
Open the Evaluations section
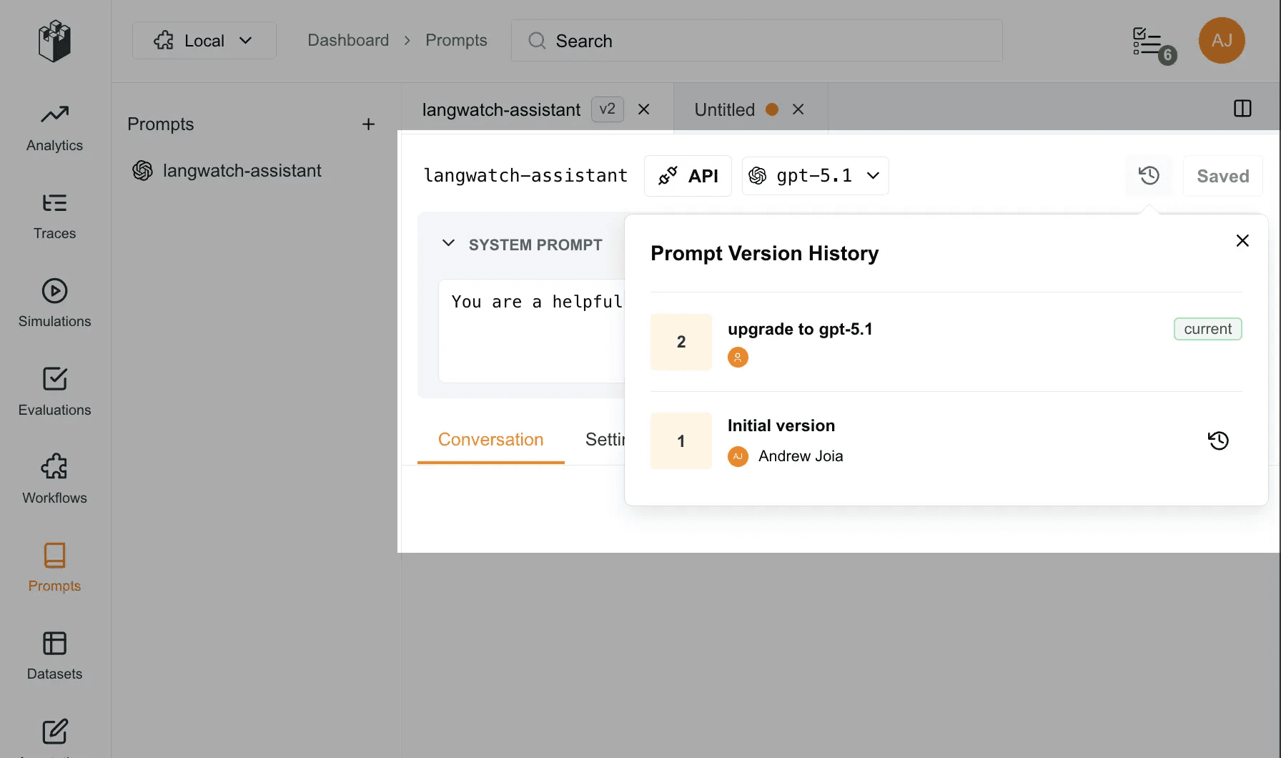pos(54,393)
